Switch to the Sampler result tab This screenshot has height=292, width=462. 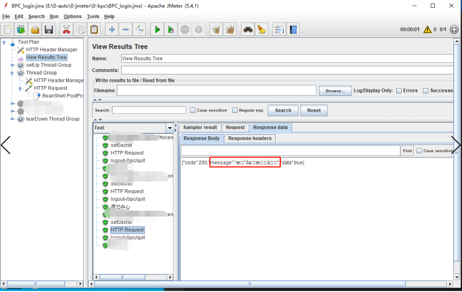[200, 128]
